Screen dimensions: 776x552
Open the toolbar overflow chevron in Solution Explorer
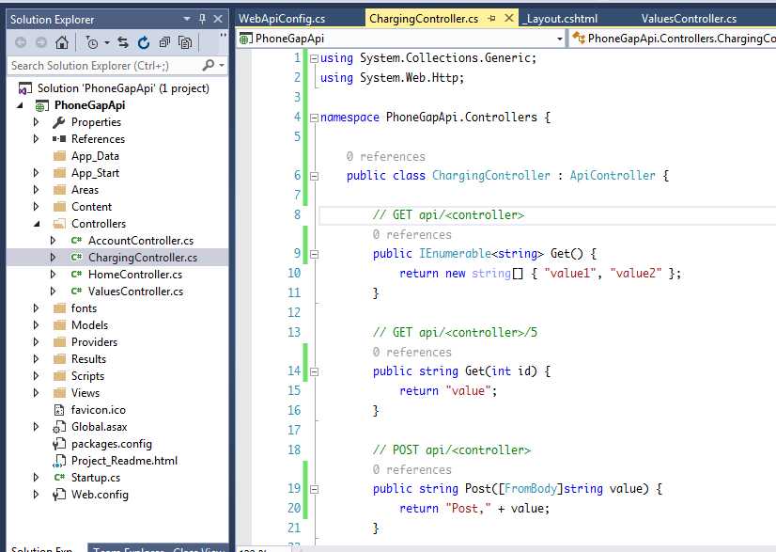tap(223, 36)
